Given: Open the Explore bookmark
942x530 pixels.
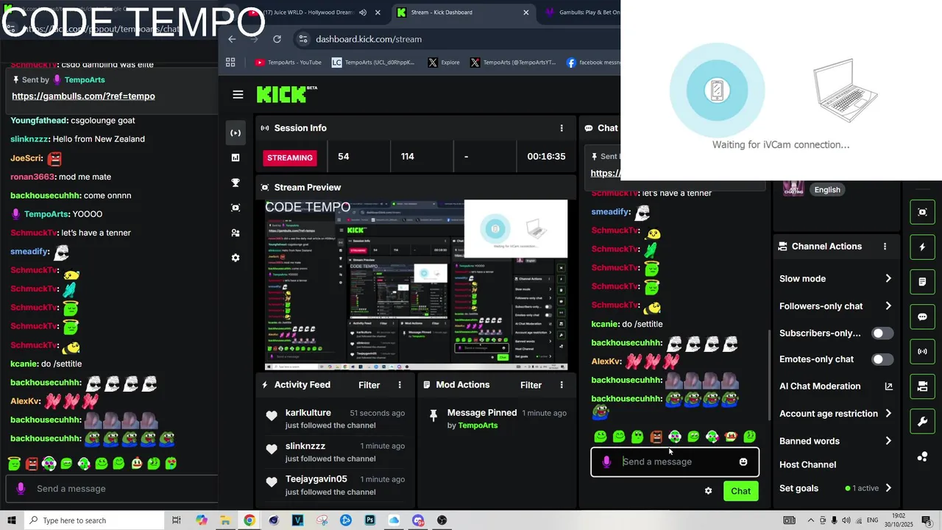Looking at the screenshot, I should point(444,63).
